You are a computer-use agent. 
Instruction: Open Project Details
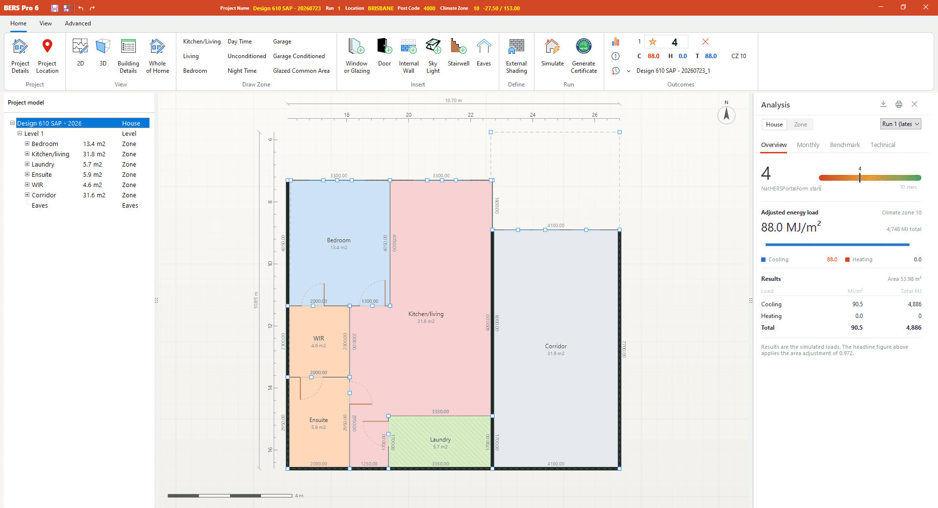coord(20,56)
